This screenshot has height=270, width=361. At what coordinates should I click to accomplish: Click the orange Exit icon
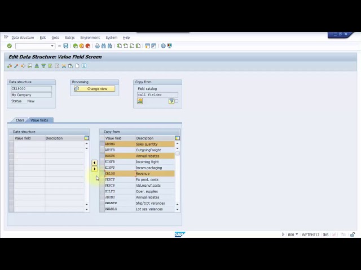pyautogui.click(x=81, y=46)
